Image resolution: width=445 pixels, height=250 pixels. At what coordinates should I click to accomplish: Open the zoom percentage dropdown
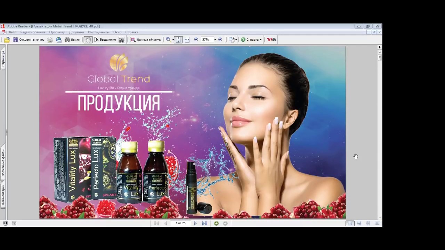pos(215,40)
